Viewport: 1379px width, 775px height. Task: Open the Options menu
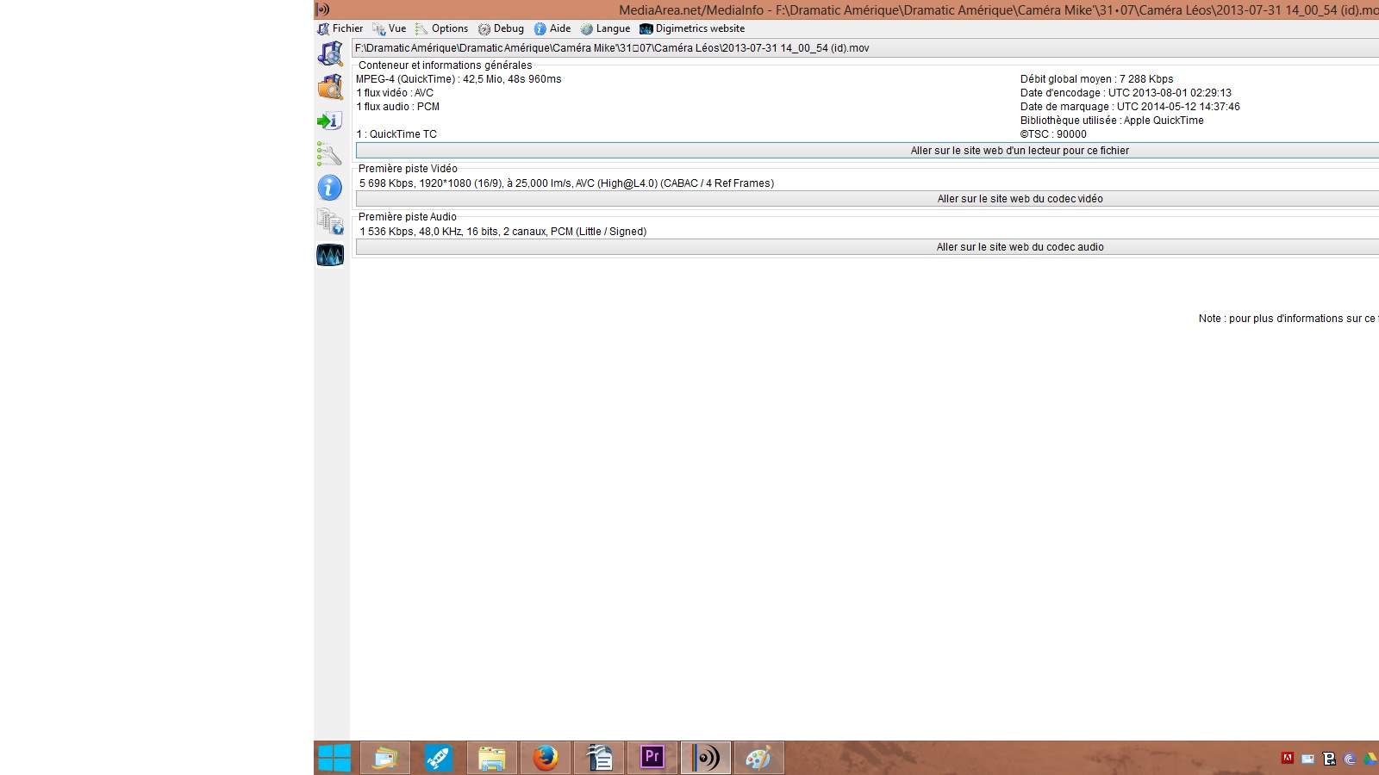[441, 28]
